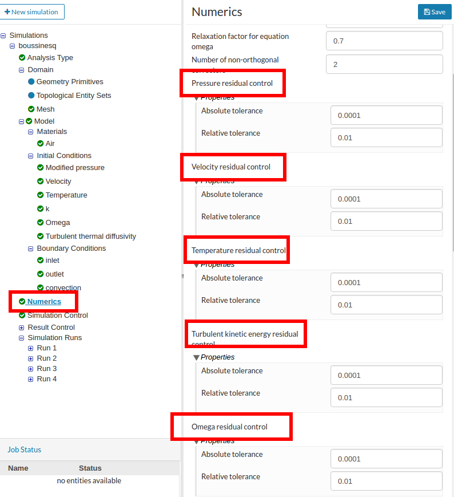
Task: Expand Run 2 under Simulation Runs
Action: pos(31,358)
